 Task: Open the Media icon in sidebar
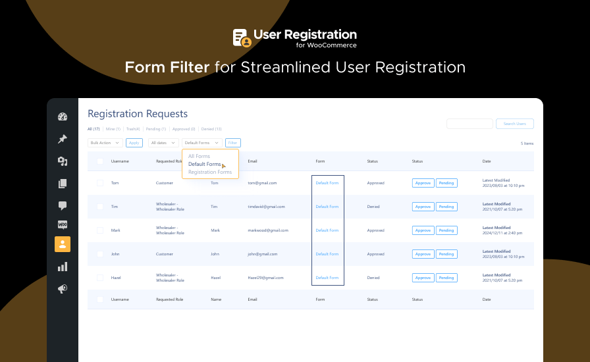(x=63, y=161)
